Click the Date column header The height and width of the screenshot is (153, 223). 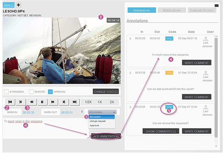click(191, 32)
